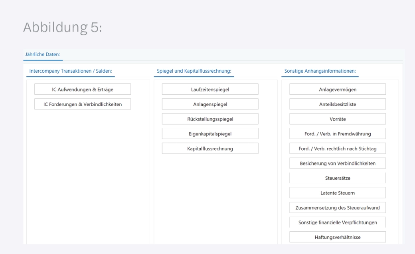The height and width of the screenshot is (254, 415).
Task: Click Zusammensetzung des Steueraufwand button
Action: click(x=338, y=208)
